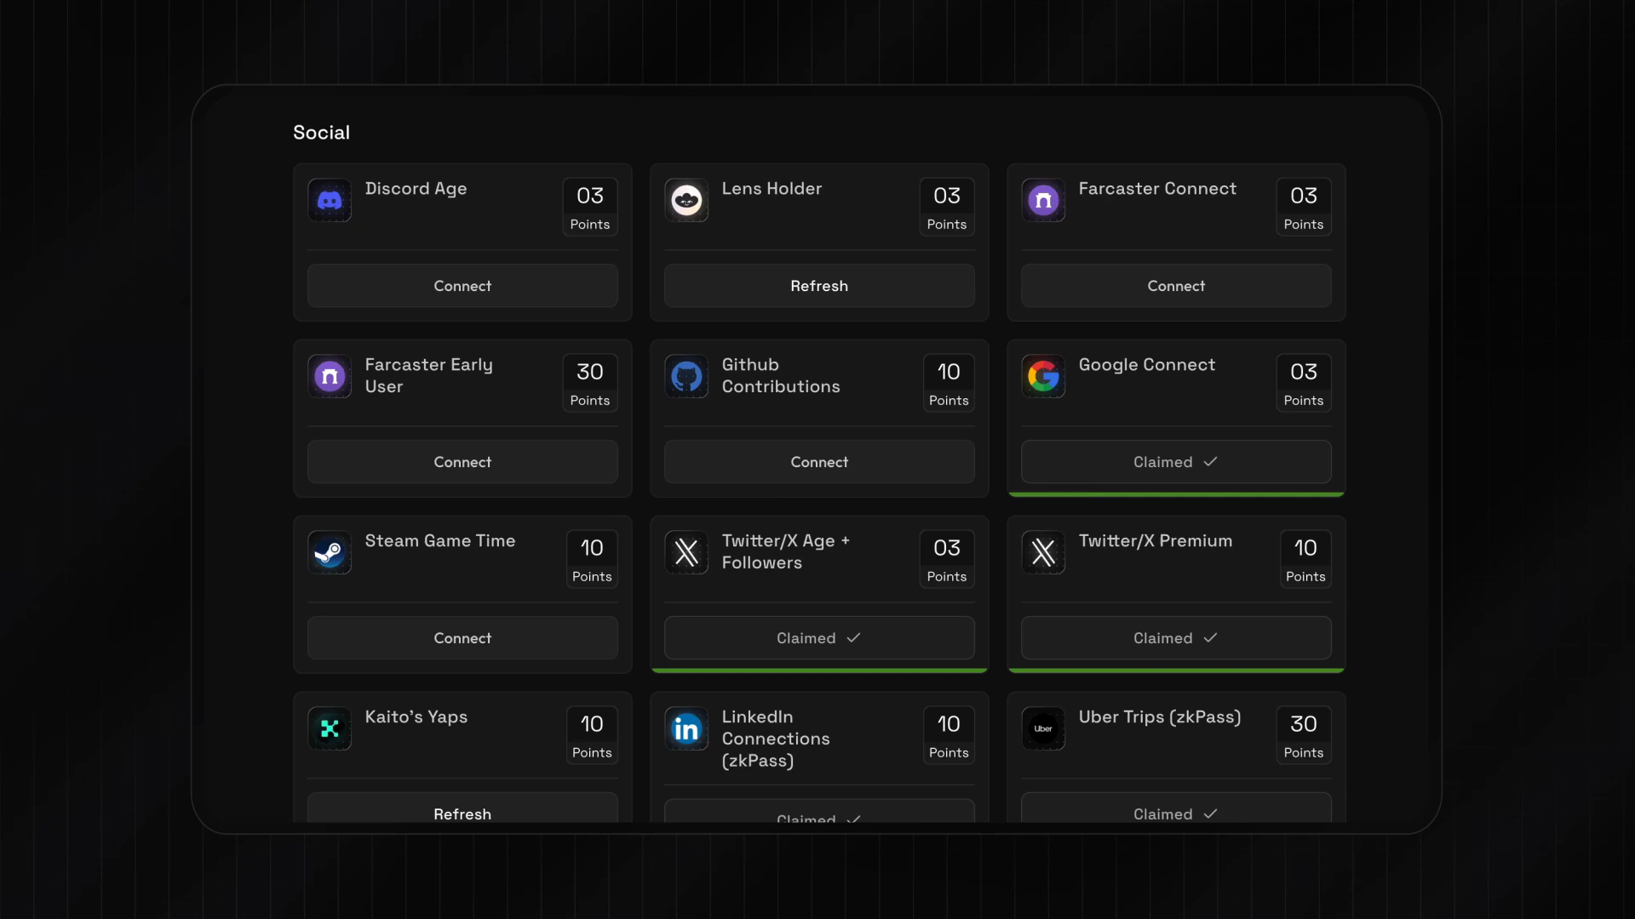Connect Github Contributions
Viewport: 1635px width, 919px height.
pyautogui.click(x=819, y=462)
